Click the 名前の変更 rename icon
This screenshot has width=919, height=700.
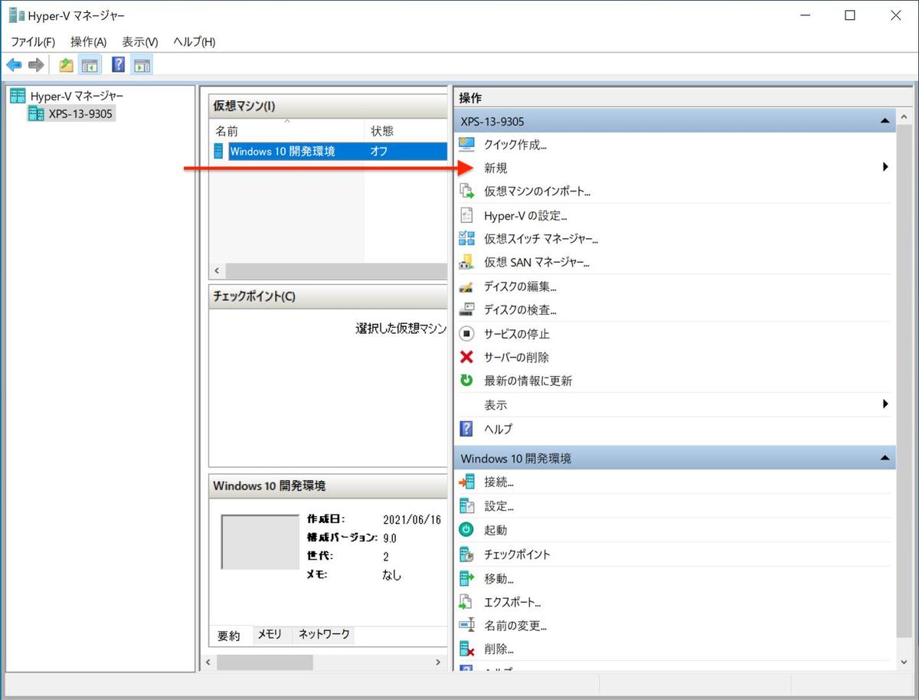[466, 626]
